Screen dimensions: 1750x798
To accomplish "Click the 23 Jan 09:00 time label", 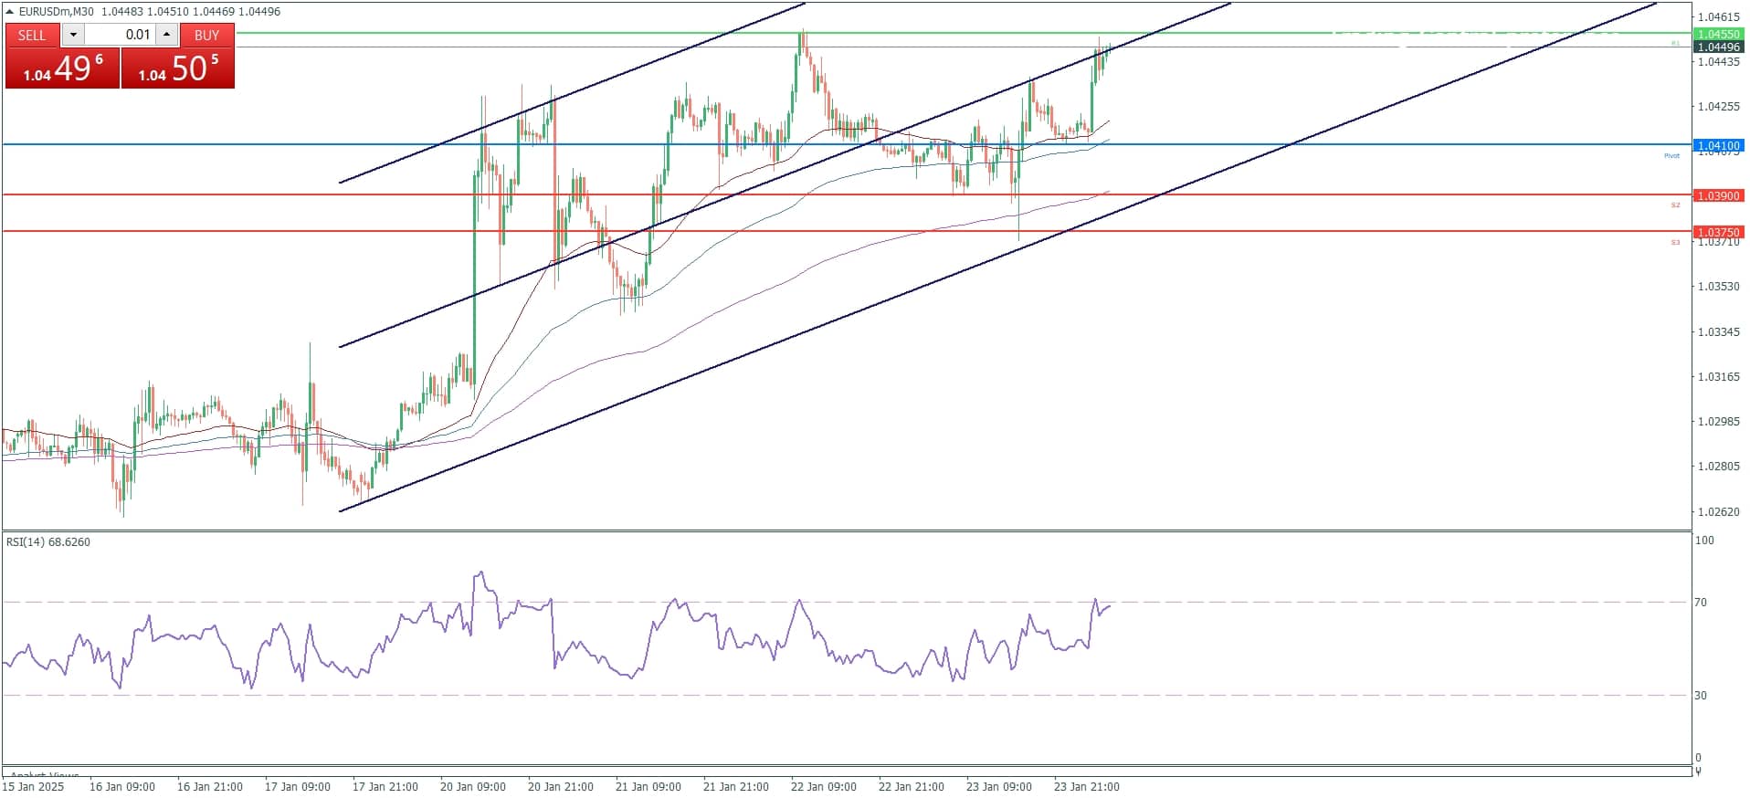I will coord(999,787).
